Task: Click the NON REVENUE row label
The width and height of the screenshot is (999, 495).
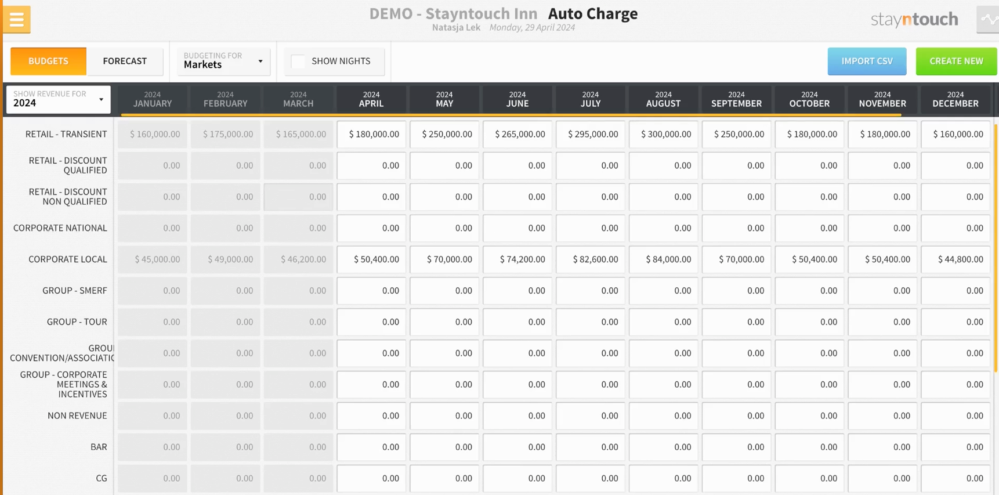Action: (77, 416)
